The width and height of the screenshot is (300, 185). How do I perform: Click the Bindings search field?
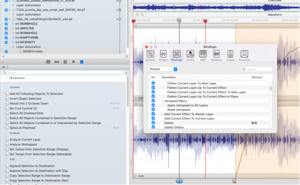click(x=256, y=69)
